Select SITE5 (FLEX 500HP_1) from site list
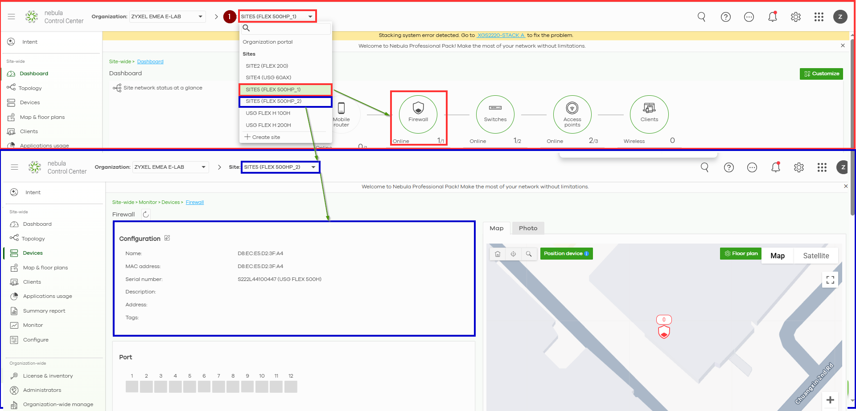Screen dimensions: 856x411 [285, 90]
